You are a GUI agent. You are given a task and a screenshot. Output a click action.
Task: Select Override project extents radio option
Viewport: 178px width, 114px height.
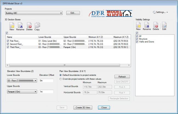(61, 79)
